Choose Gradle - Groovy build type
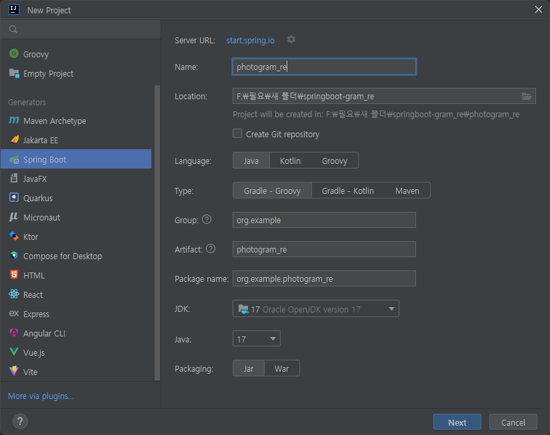The image size is (550, 435). point(272,191)
